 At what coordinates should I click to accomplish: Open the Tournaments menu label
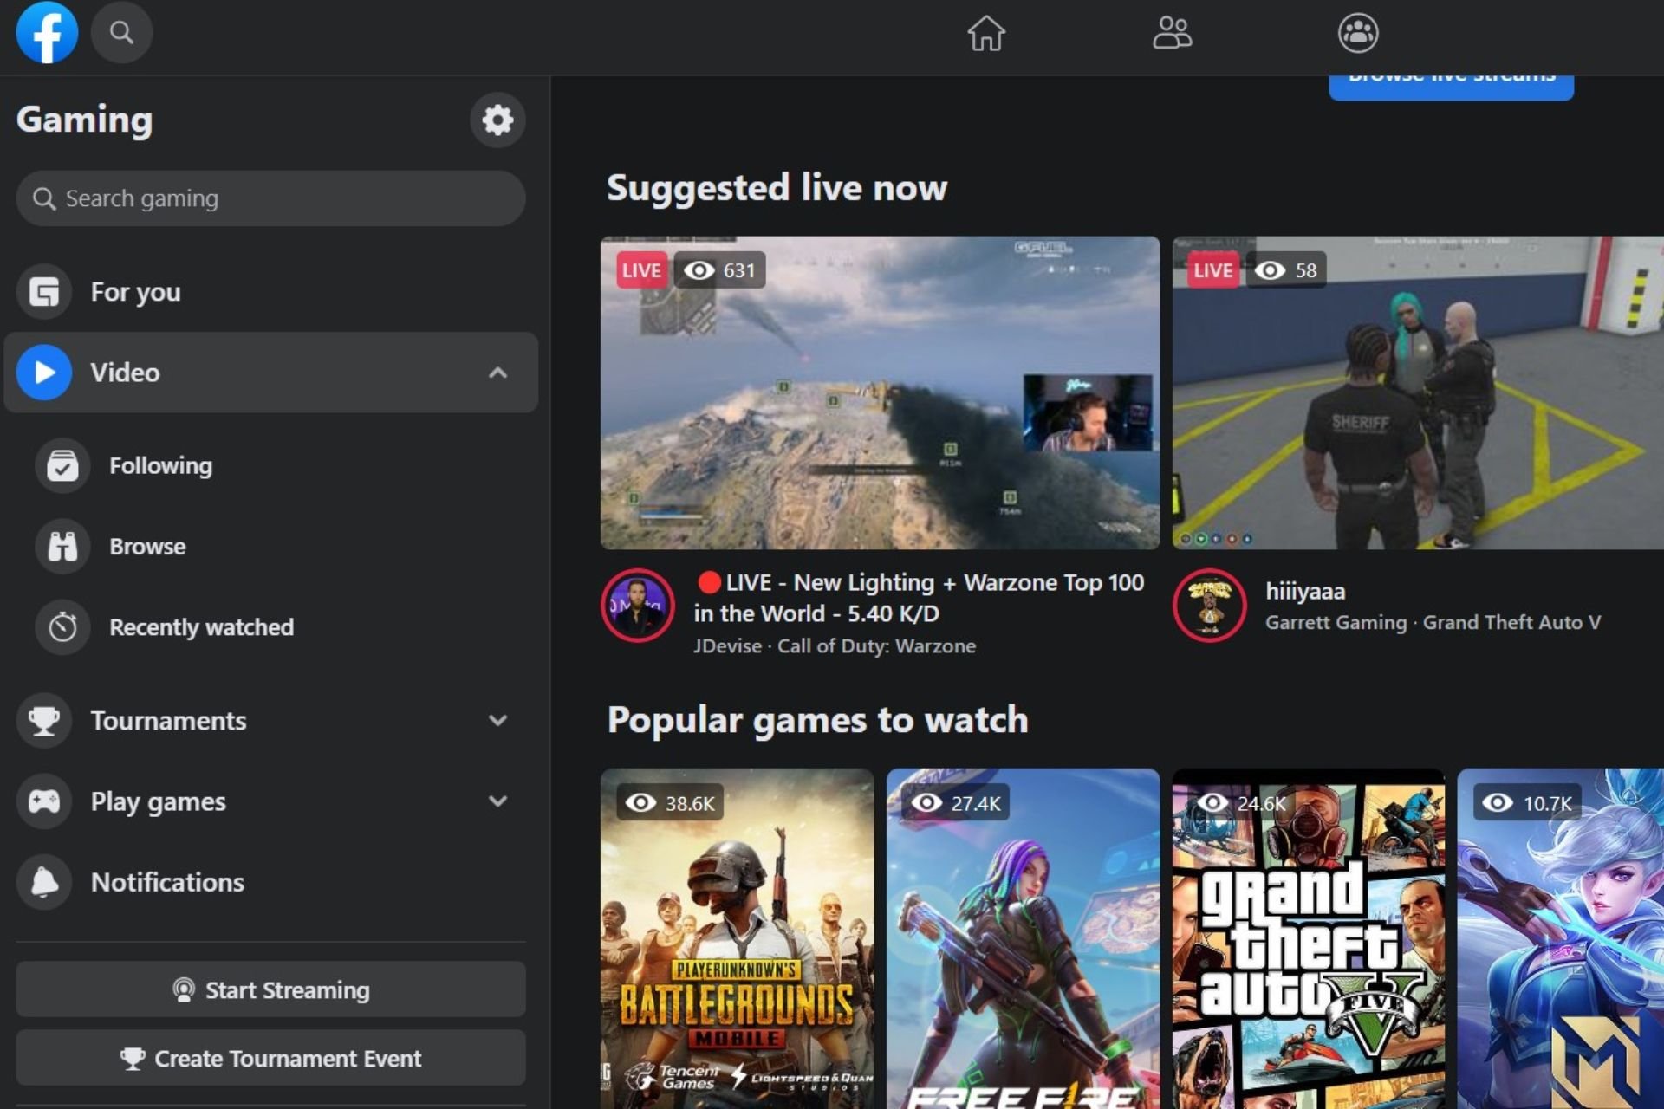tap(168, 721)
